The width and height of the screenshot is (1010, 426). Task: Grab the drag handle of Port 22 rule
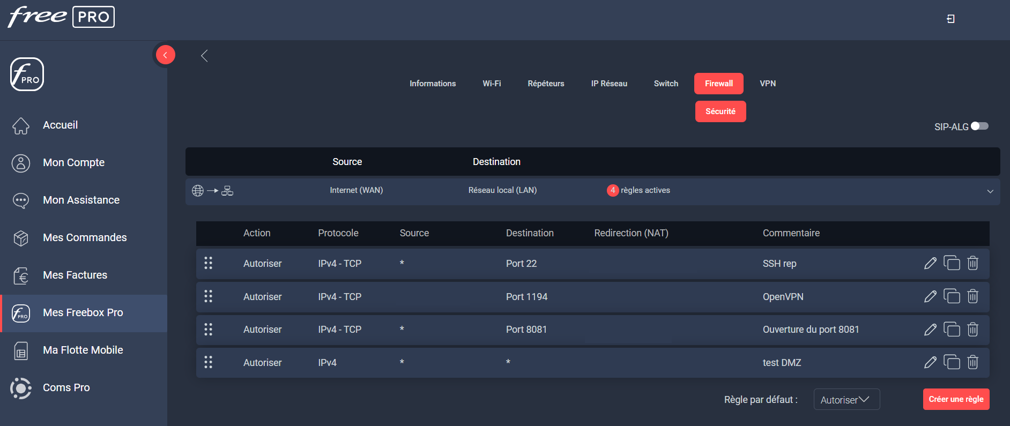(x=209, y=263)
